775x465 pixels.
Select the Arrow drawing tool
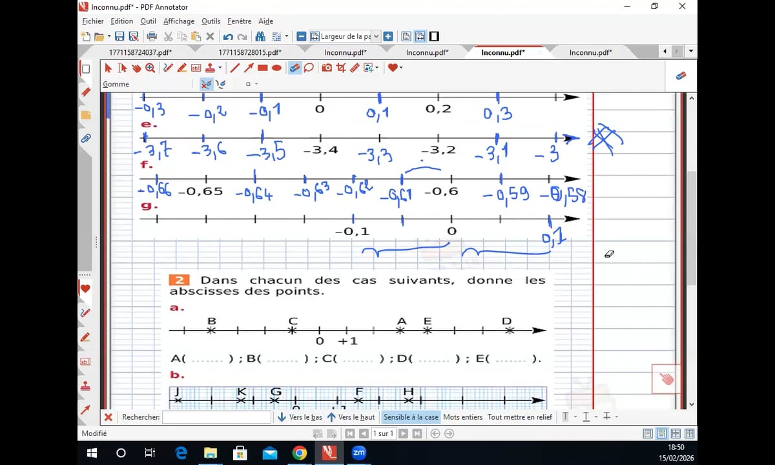[x=248, y=68]
